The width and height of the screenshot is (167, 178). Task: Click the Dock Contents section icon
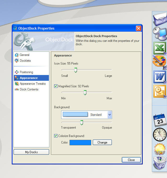click(17, 89)
